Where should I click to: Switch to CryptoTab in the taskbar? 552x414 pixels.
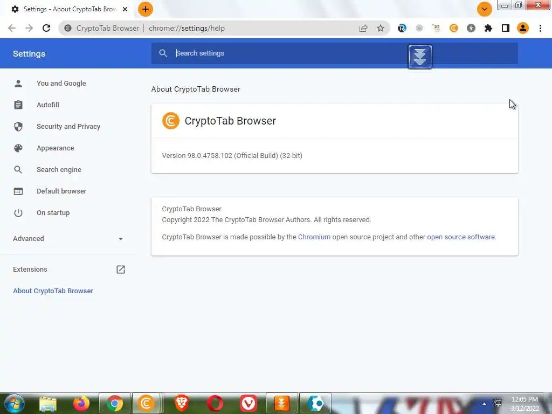tap(147, 403)
